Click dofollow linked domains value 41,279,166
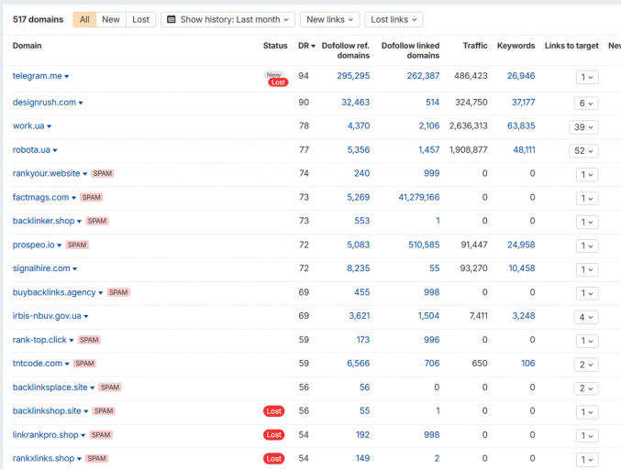This screenshot has height=469, width=621. tap(419, 197)
